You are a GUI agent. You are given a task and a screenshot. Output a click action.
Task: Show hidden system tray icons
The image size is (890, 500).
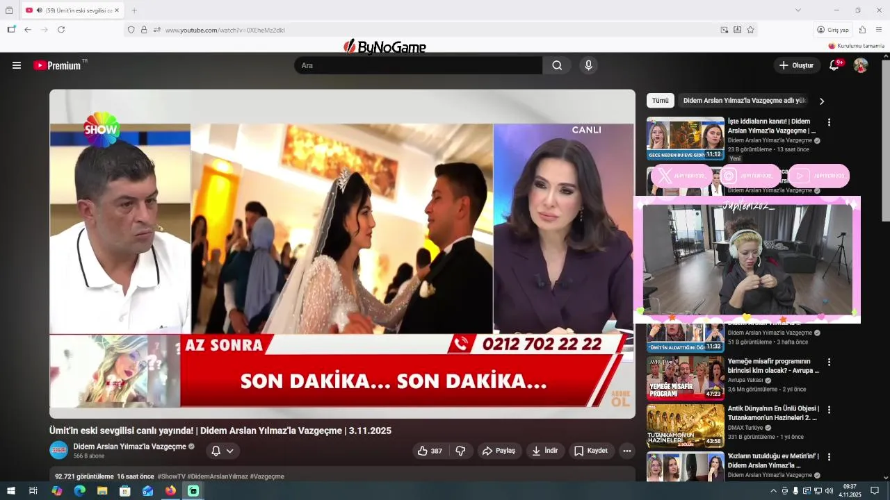click(x=773, y=491)
